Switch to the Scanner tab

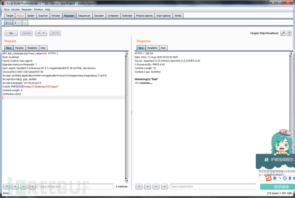point(43,16)
